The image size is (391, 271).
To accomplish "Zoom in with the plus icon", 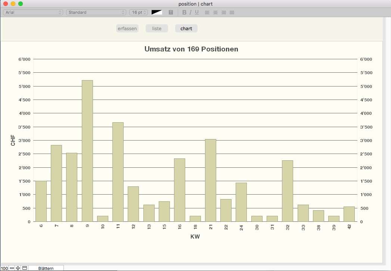I will pyautogui.click(x=18, y=268).
